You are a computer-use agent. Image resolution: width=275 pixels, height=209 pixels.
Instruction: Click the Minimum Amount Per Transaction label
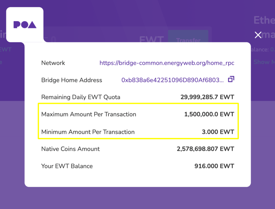(x=88, y=132)
